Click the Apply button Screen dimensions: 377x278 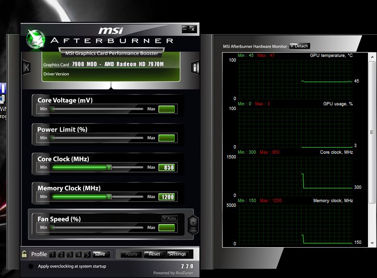click(x=131, y=254)
